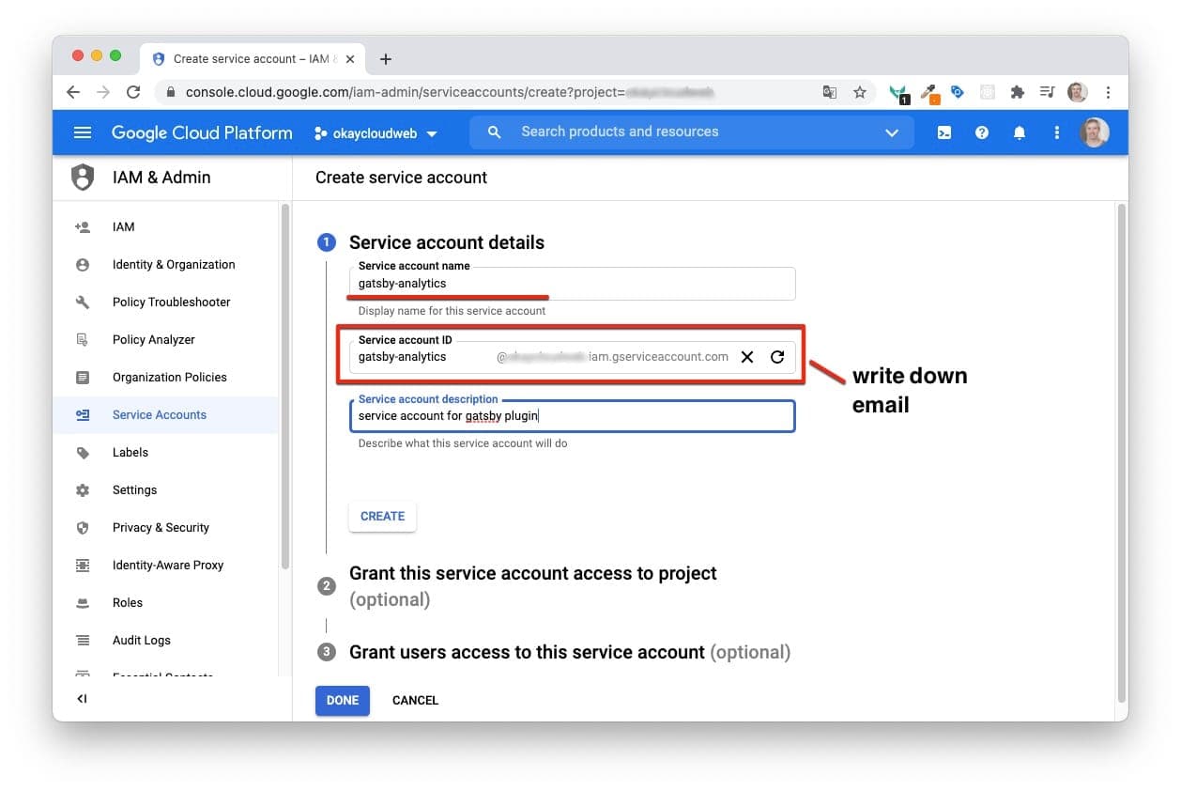Click the browser Back arrow

[73, 92]
